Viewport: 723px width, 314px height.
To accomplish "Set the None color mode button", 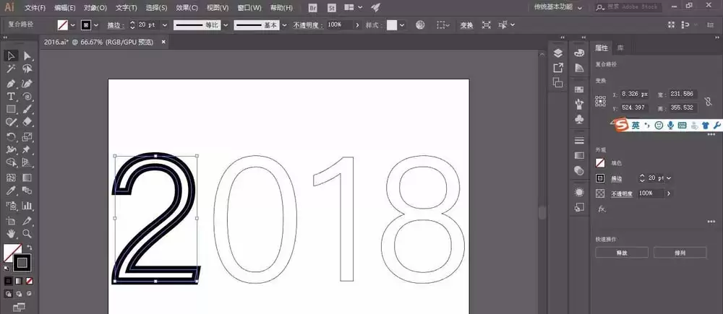I will pos(29,281).
